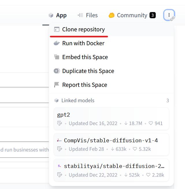Screen dimensions: 185x189
Task: Choose Report this Space entry
Action: [x=111, y=85]
